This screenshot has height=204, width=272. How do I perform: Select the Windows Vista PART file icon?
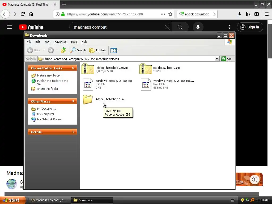[x=146, y=84]
